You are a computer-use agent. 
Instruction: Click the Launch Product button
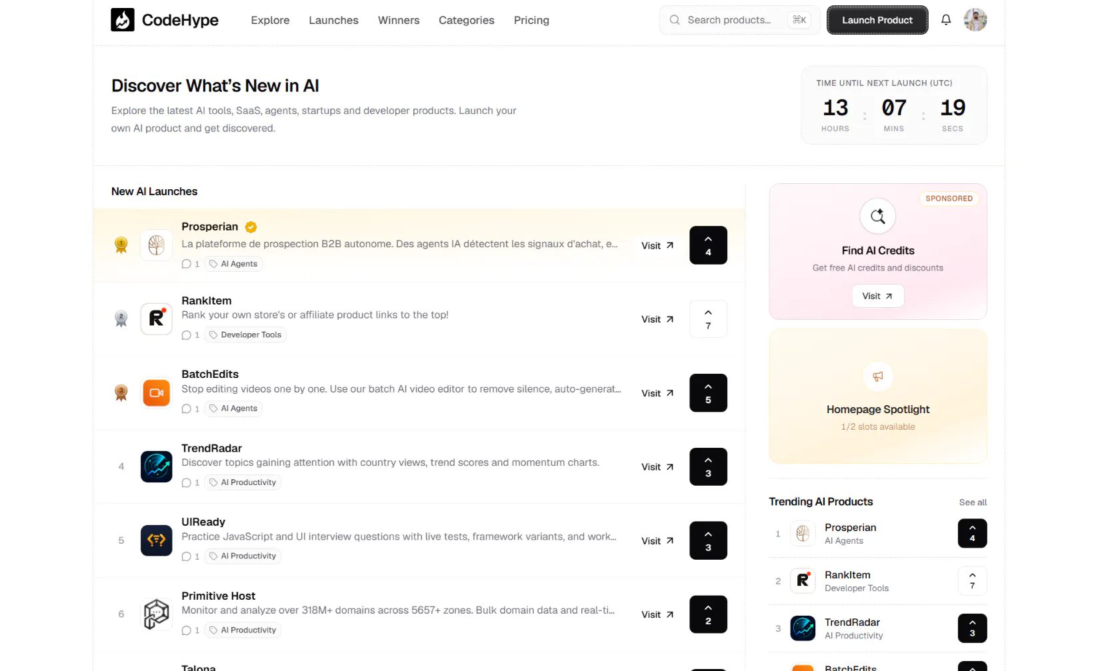pos(877,20)
